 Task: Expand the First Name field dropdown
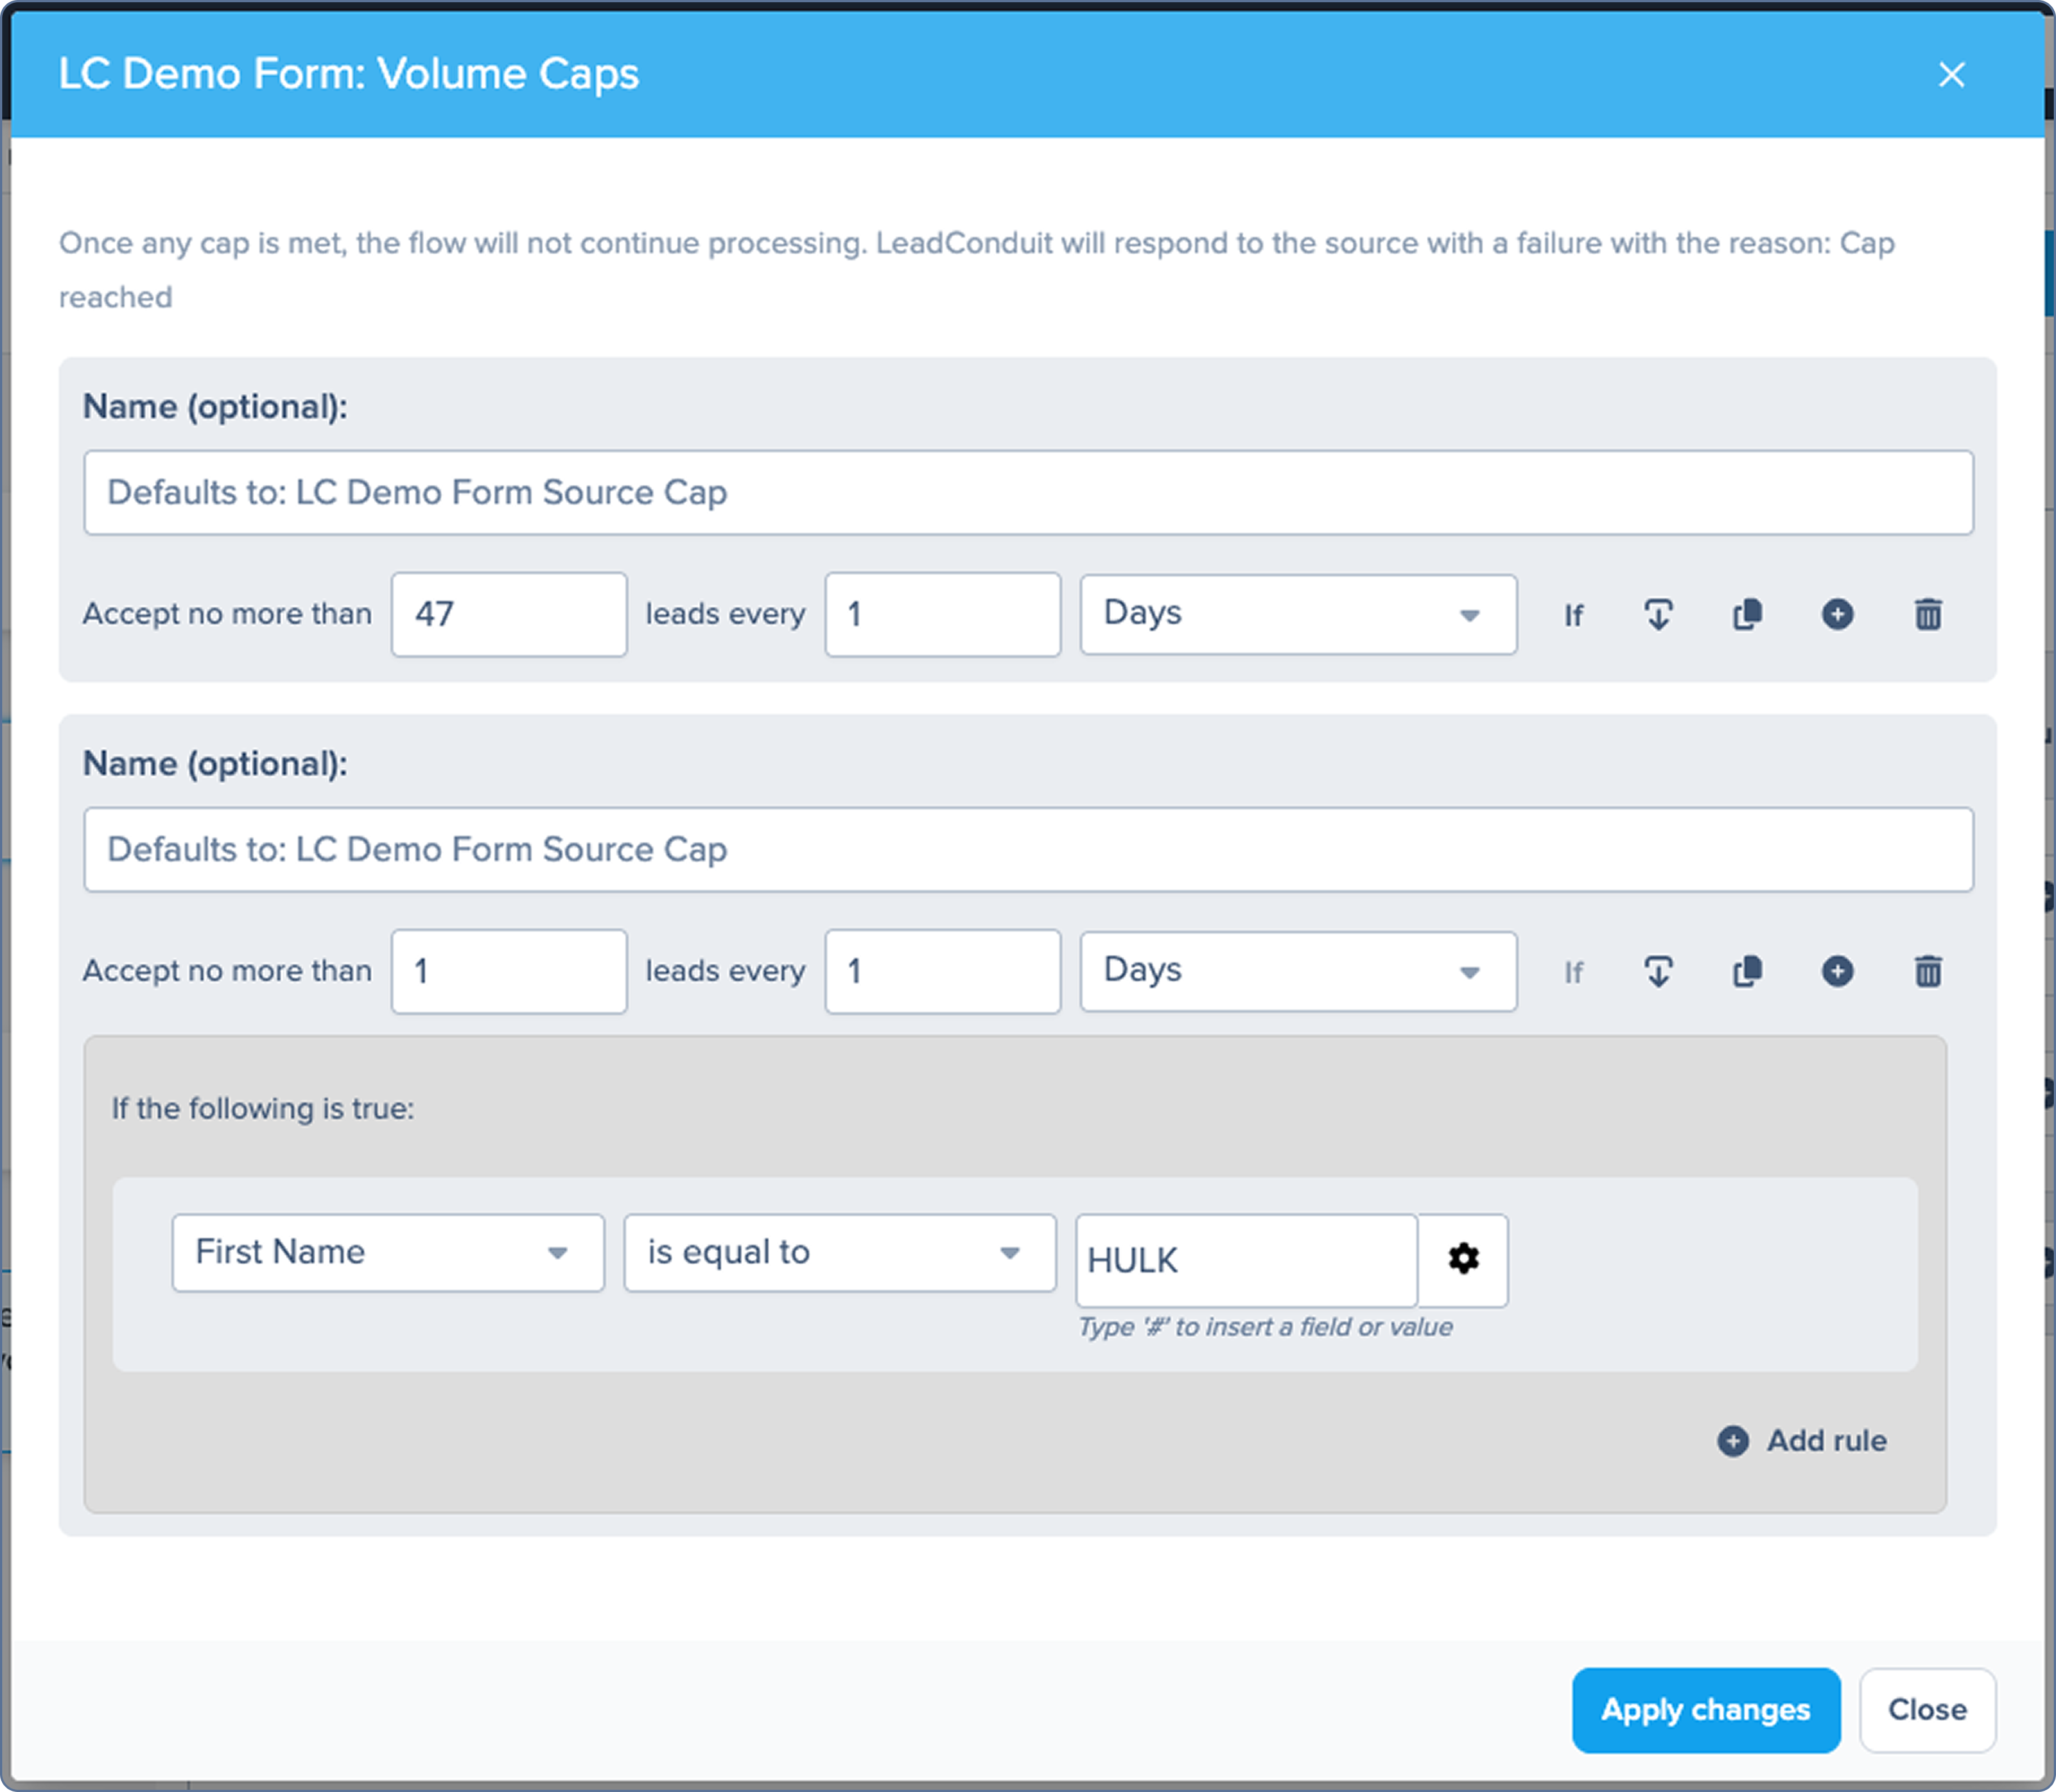click(x=387, y=1252)
